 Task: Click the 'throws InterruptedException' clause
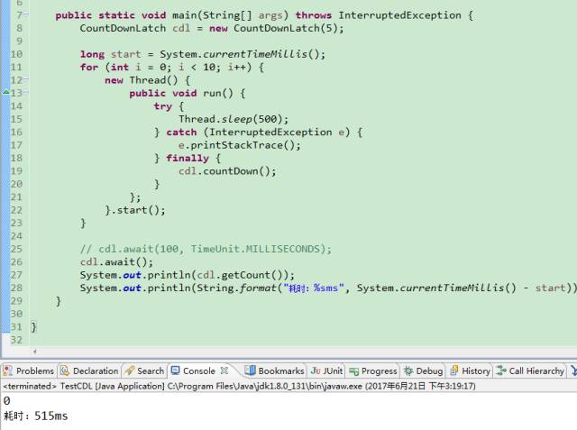(378, 15)
